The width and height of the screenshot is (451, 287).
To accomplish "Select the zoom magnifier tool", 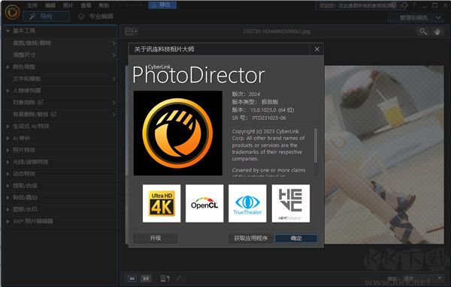I will click(x=423, y=31).
